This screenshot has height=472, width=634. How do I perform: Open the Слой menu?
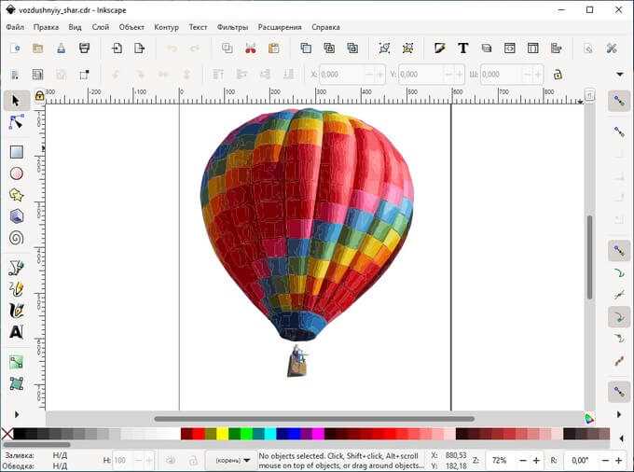tap(101, 27)
